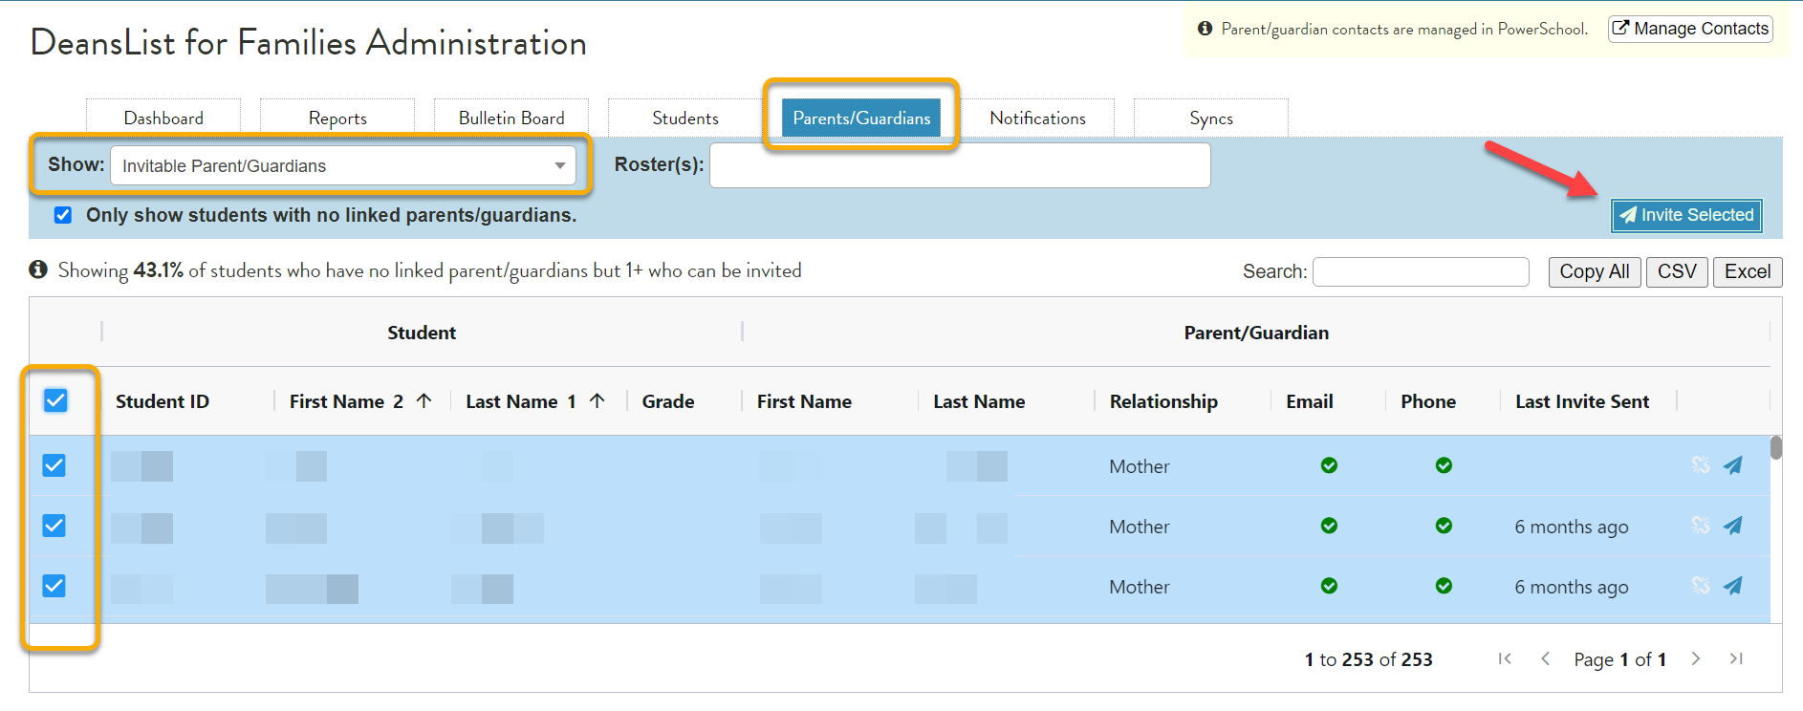Toggle the select-all checkbox in the table header
Viewport: 1803px width, 711px height.
click(55, 400)
